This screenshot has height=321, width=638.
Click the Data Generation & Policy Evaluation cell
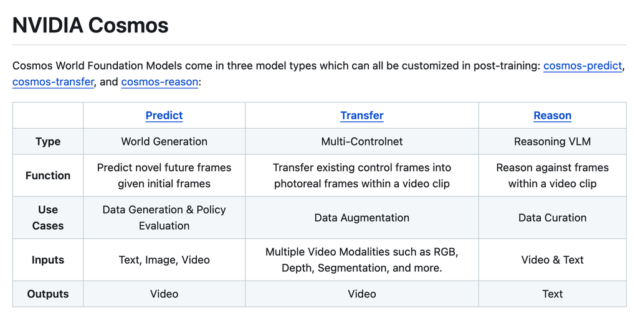[164, 218]
